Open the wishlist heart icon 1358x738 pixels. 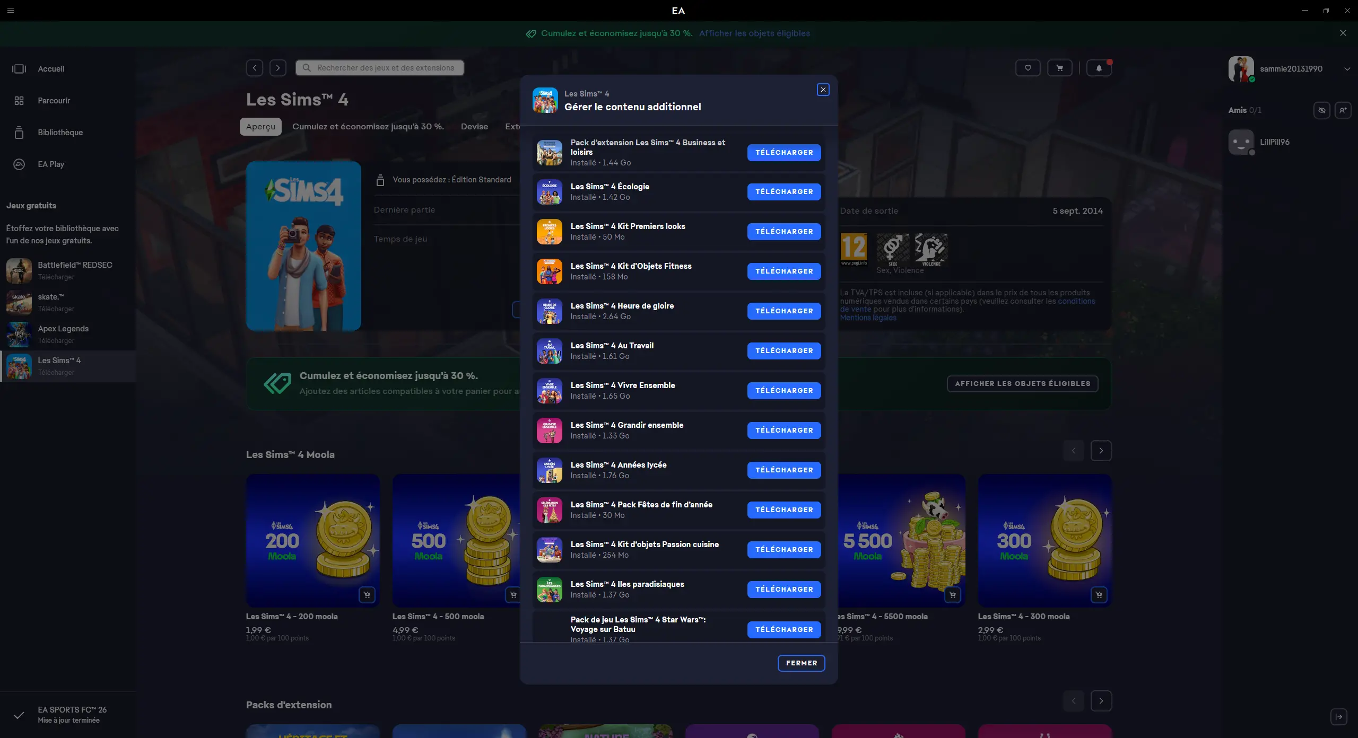(x=1028, y=68)
